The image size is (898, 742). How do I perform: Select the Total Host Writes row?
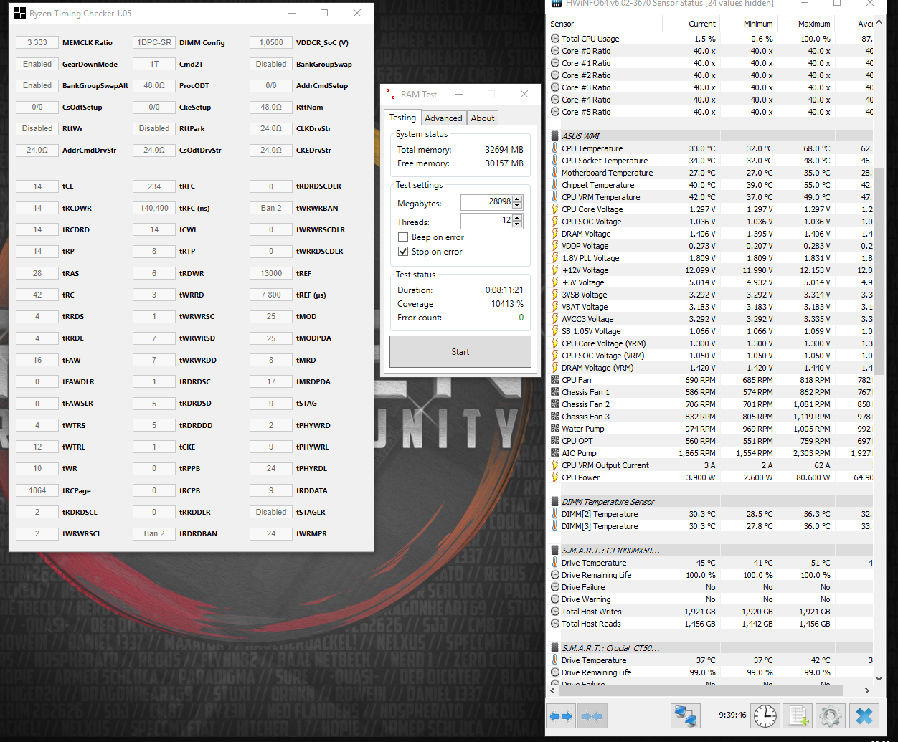(x=710, y=612)
